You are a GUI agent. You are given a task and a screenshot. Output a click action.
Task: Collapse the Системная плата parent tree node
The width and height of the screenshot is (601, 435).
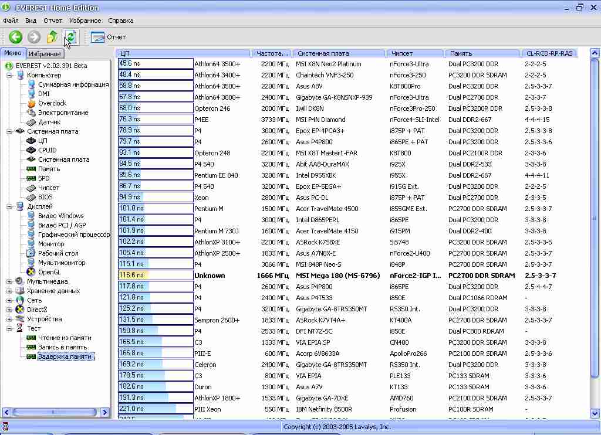coord(9,132)
